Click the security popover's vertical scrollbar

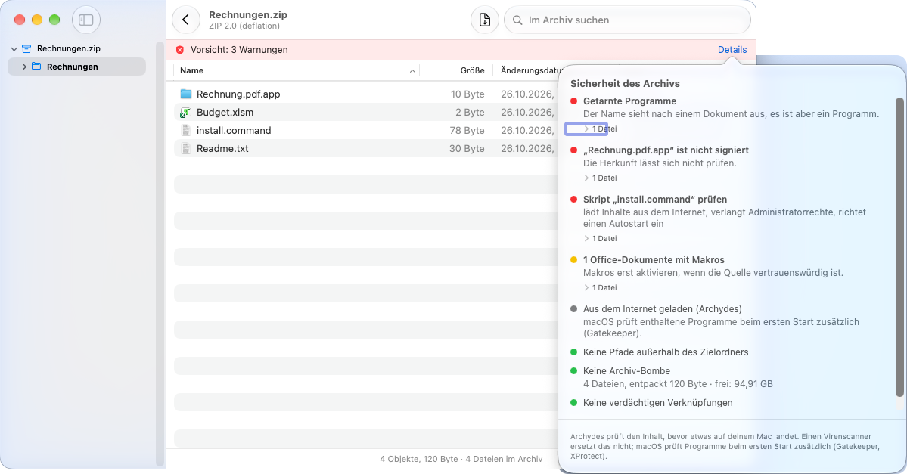(x=899, y=247)
